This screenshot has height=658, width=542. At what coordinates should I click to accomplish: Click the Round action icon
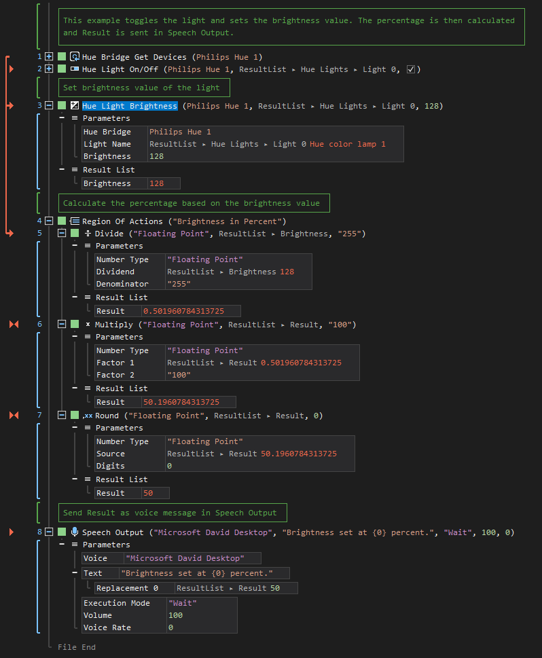point(88,416)
